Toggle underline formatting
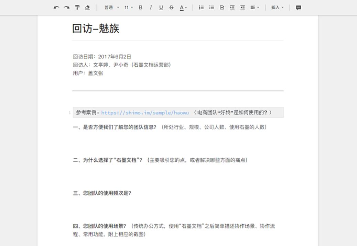The height and width of the screenshot is (246, 357). pos(161,8)
